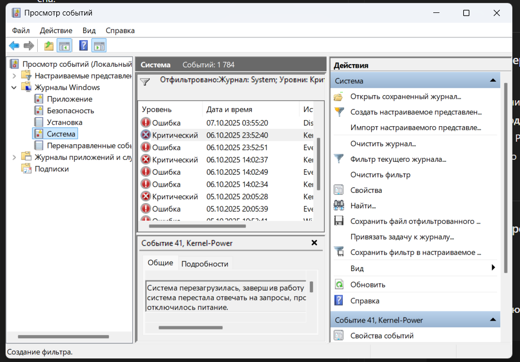Click the tree pane horizontal scrollbar
This screenshot has width=520, height=362.
tap(64, 337)
